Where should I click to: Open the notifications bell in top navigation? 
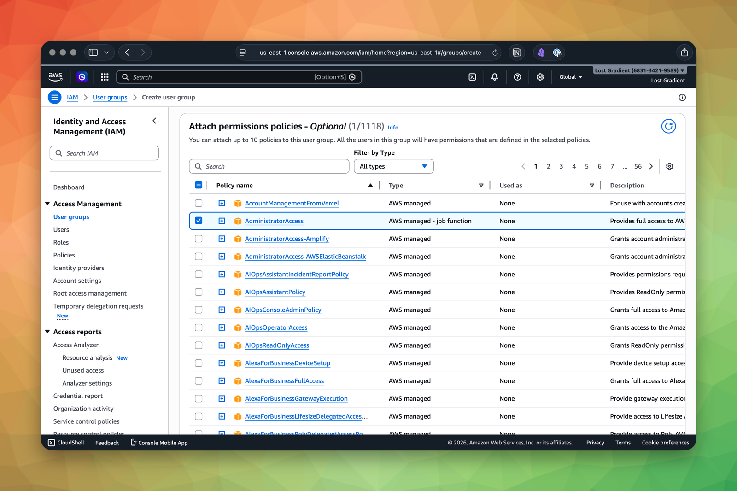click(x=494, y=77)
